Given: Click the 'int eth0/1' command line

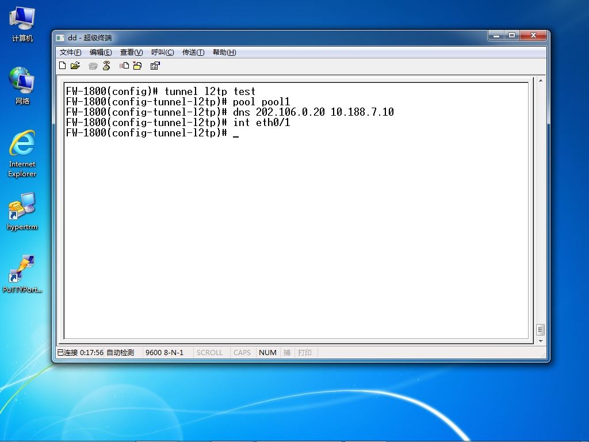Looking at the screenshot, I should point(178,123).
